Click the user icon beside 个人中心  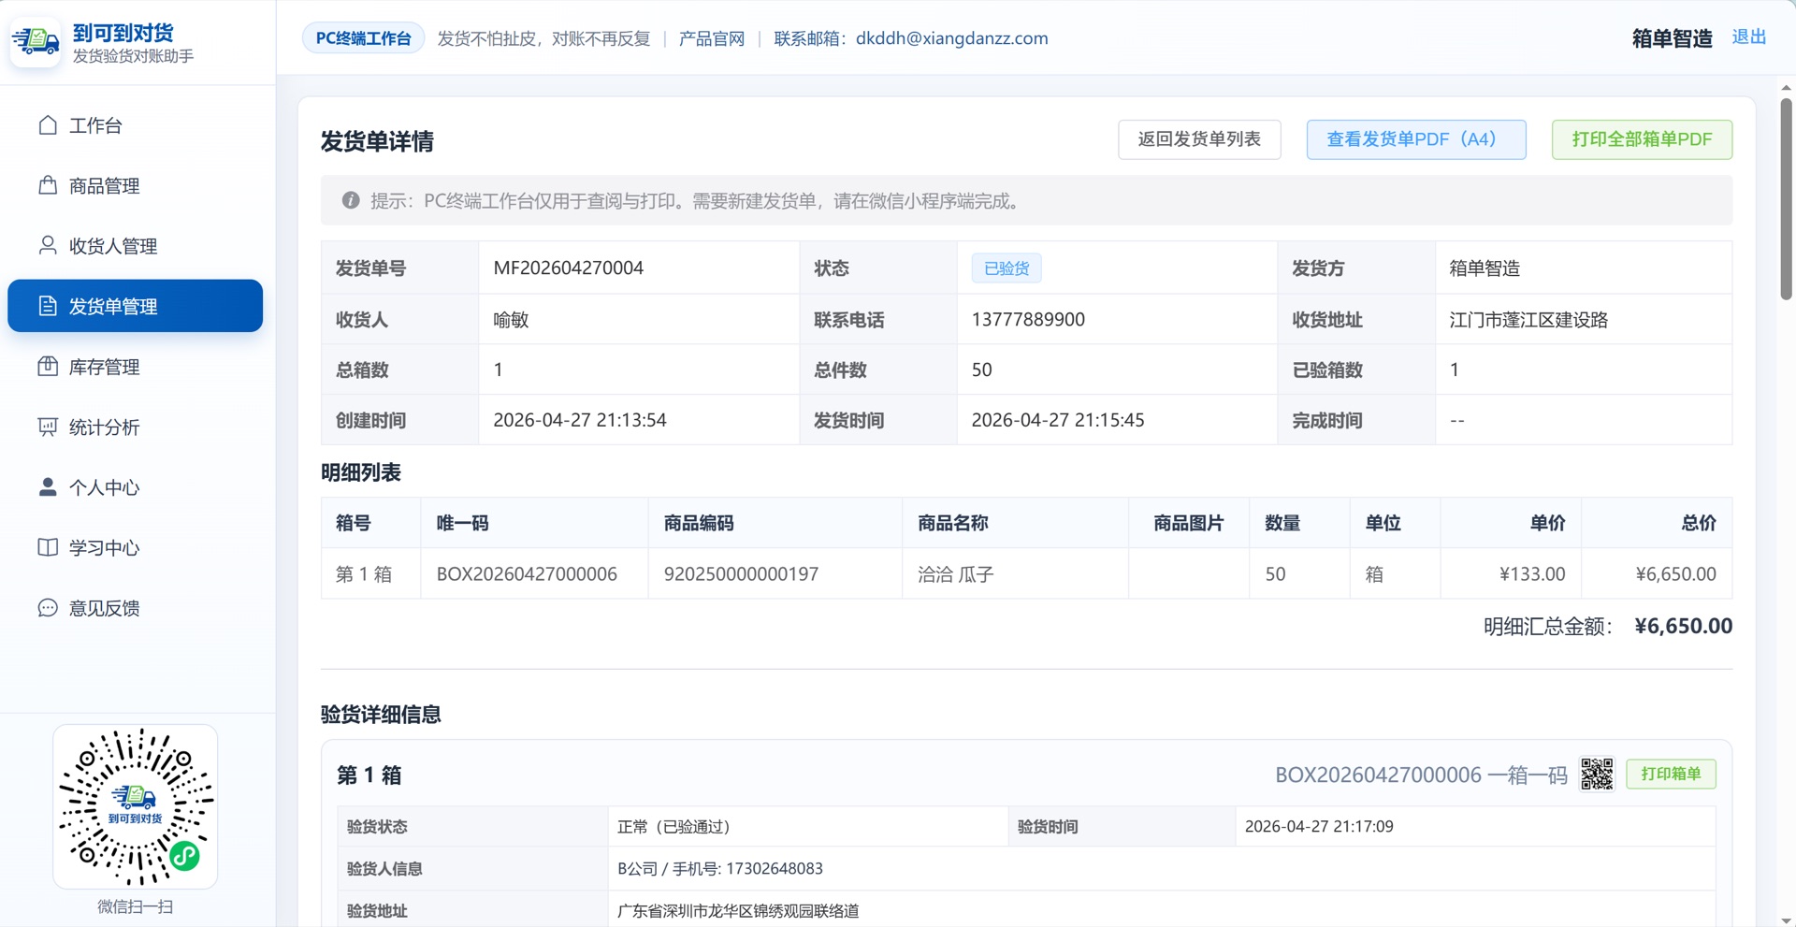pos(48,487)
